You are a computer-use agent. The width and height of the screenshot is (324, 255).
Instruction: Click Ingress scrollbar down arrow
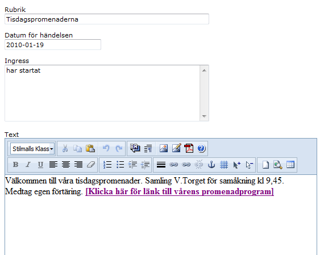204,116
